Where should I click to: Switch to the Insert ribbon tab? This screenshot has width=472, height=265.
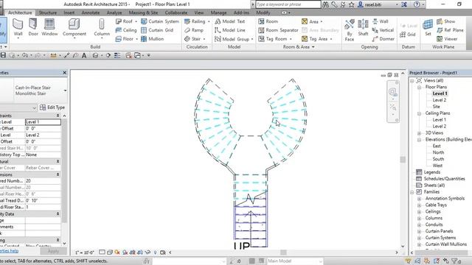69,13
